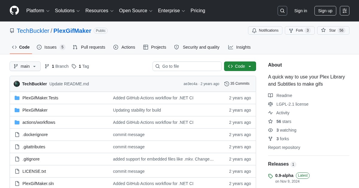Click the history clock icon beside 35 Commits
This screenshot has width=359, height=188.
point(227,84)
